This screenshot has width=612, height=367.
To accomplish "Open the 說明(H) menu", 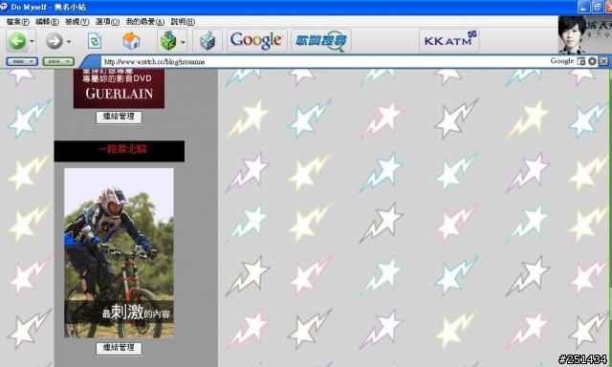I will (x=183, y=22).
